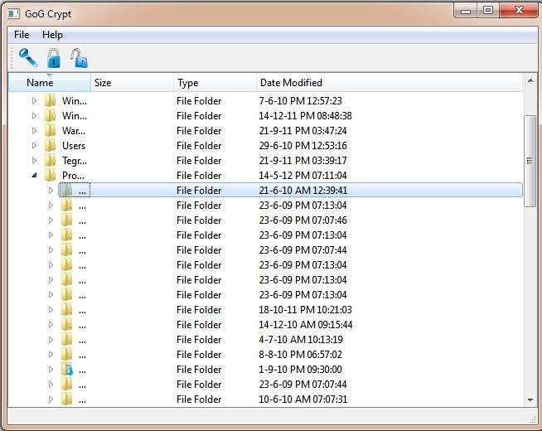Click date 1-9-10 PM 09:30:00
The width and height of the screenshot is (542, 431).
tap(300, 370)
